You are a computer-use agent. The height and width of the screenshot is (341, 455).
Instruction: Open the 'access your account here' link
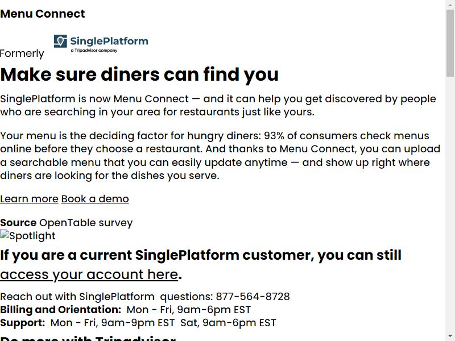[89, 275]
